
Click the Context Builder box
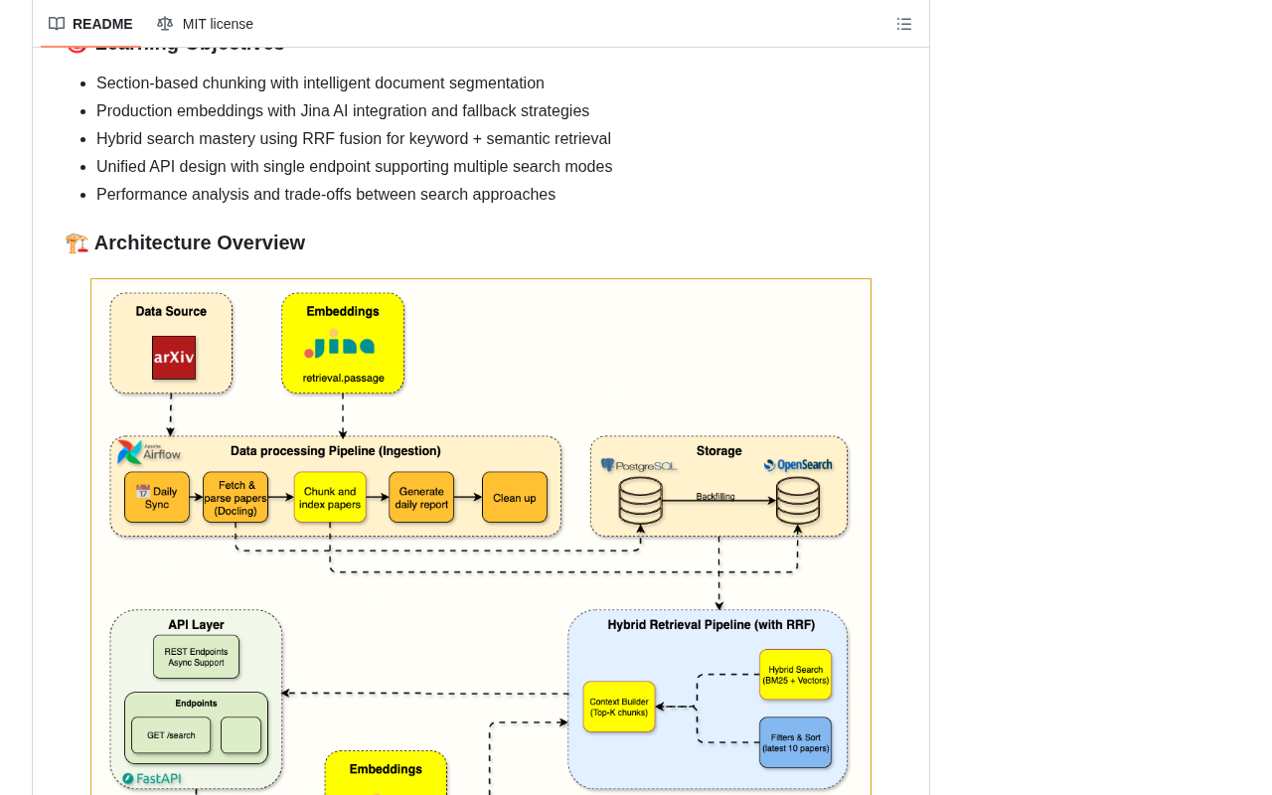(x=619, y=707)
